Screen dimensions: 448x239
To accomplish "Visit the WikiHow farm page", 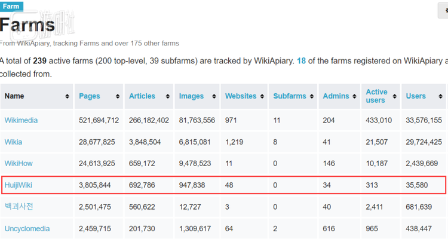I will (x=19, y=163).
